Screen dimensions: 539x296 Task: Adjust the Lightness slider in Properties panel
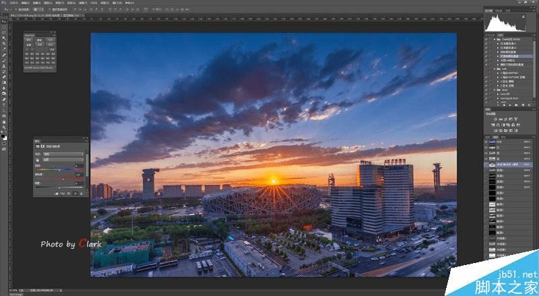coord(60,188)
